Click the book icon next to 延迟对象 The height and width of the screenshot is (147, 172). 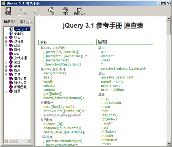[x=11, y=83]
